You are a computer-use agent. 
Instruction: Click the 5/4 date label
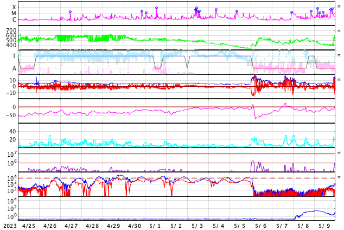pyautogui.click(x=219, y=226)
